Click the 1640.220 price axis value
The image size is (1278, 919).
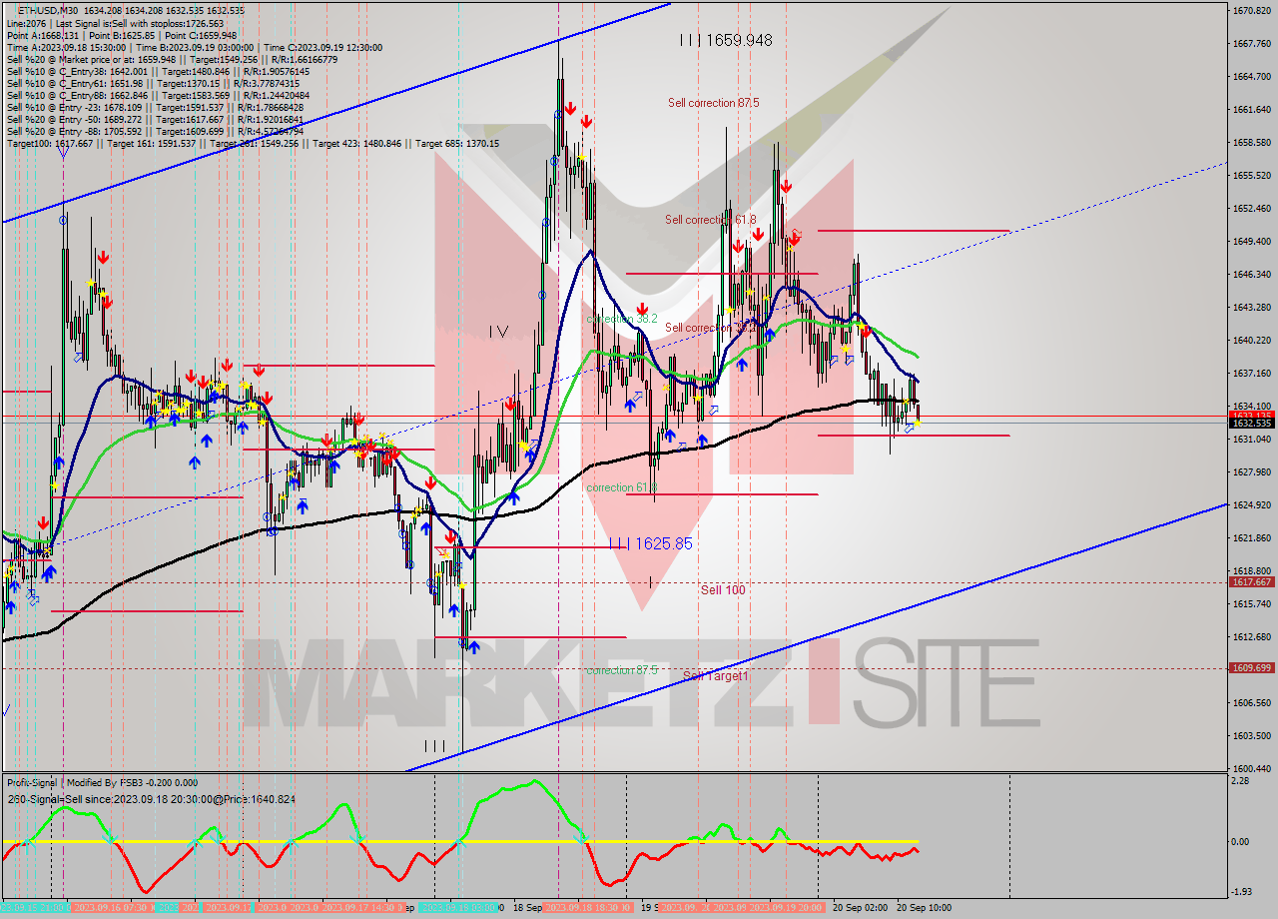tap(1251, 340)
